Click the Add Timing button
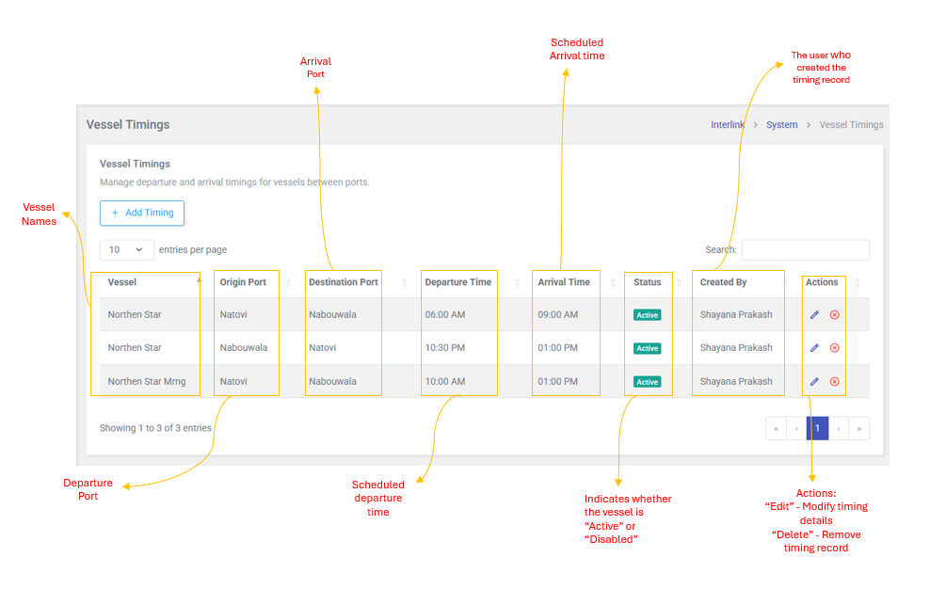This screenshot has width=946, height=589. tap(142, 213)
